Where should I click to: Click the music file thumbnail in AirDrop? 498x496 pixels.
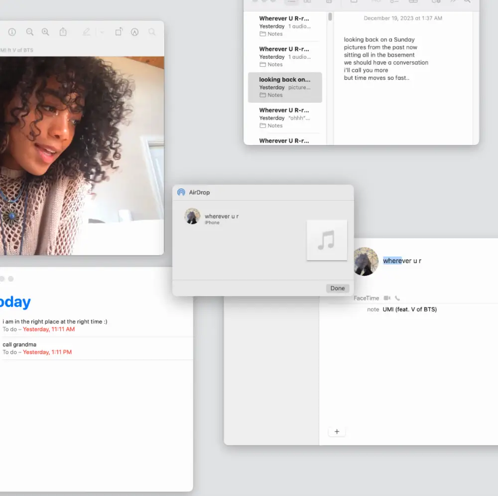pyautogui.click(x=327, y=240)
